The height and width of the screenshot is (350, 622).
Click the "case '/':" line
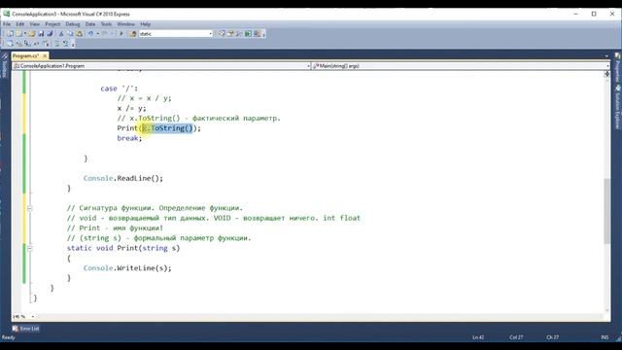[x=119, y=88]
